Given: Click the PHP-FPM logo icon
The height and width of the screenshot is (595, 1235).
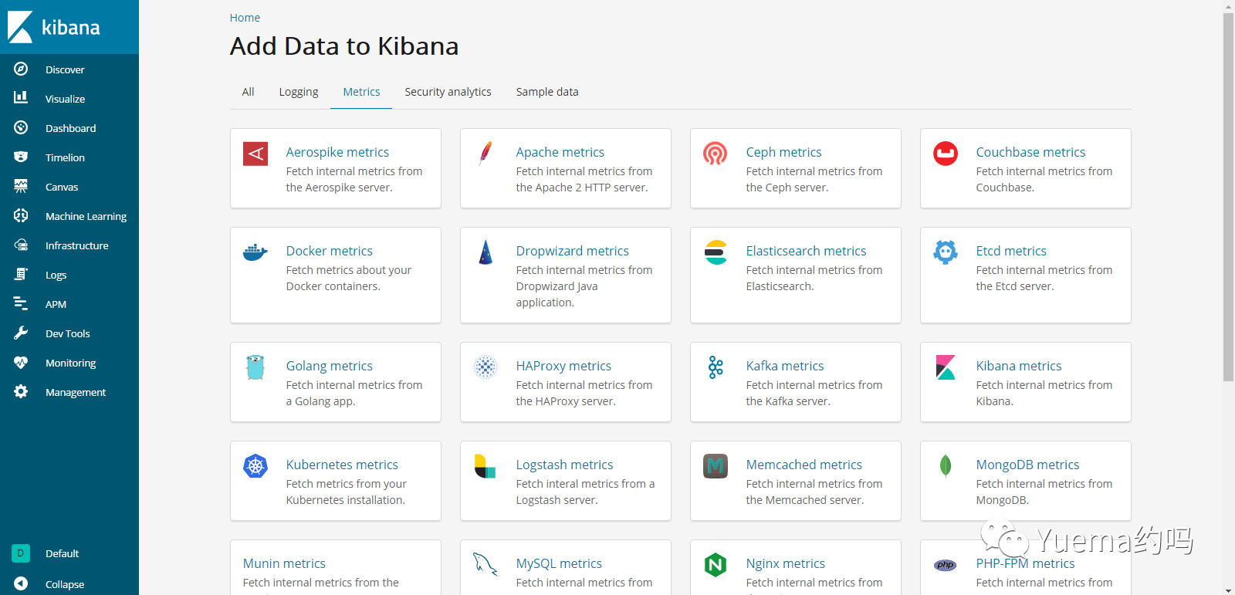Looking at the screenshot, I should 946,565.
